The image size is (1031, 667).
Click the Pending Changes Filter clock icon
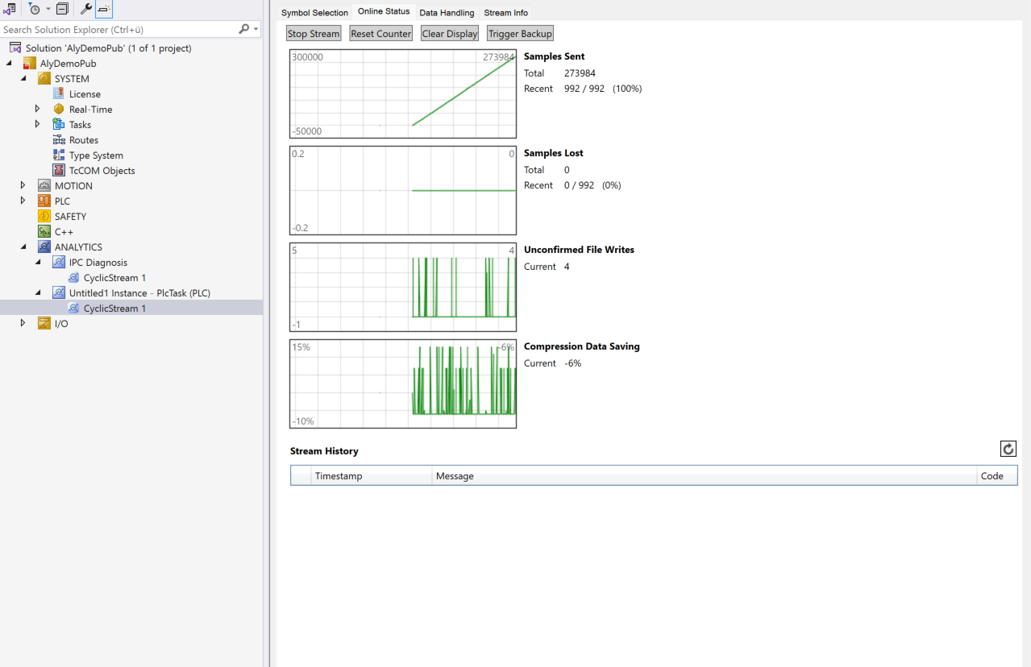(x=34, y=9)
